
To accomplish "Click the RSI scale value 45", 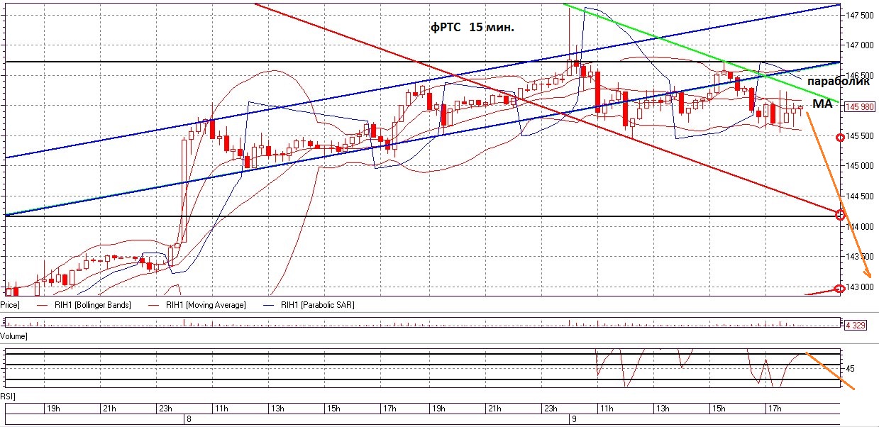I will pos(851,369).
